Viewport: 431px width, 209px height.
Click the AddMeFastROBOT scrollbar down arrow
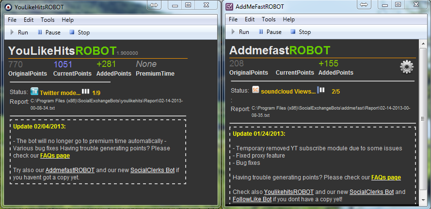[424, 200]
